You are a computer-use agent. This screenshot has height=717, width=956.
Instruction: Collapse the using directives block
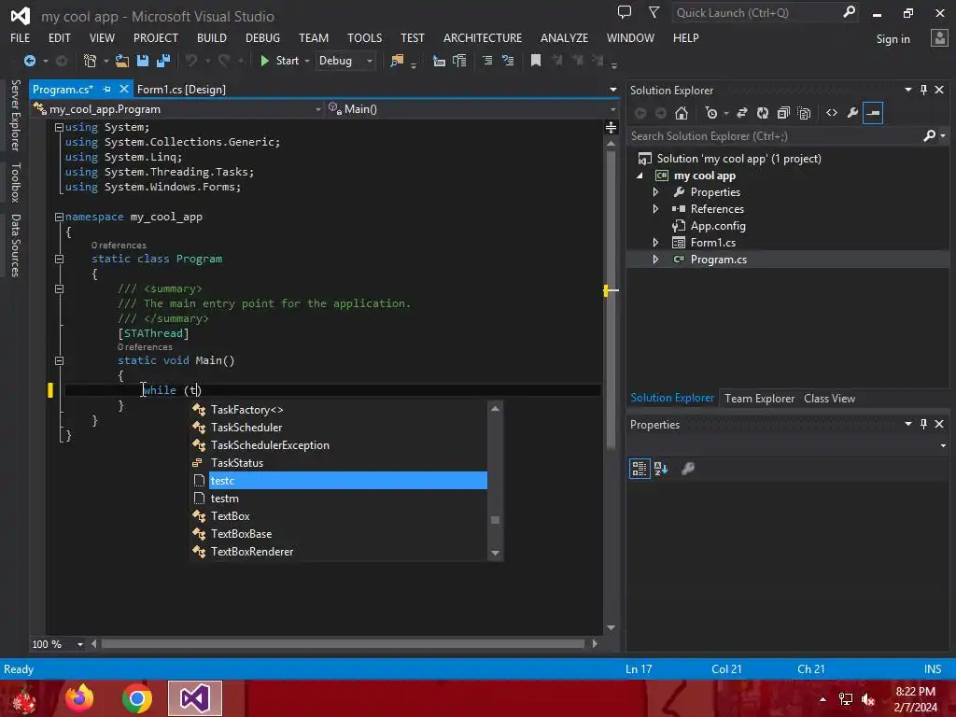tap(59, 127)
